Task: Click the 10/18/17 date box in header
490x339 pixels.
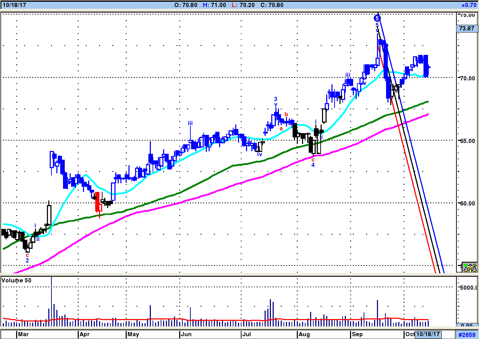Action: point(14,5)
